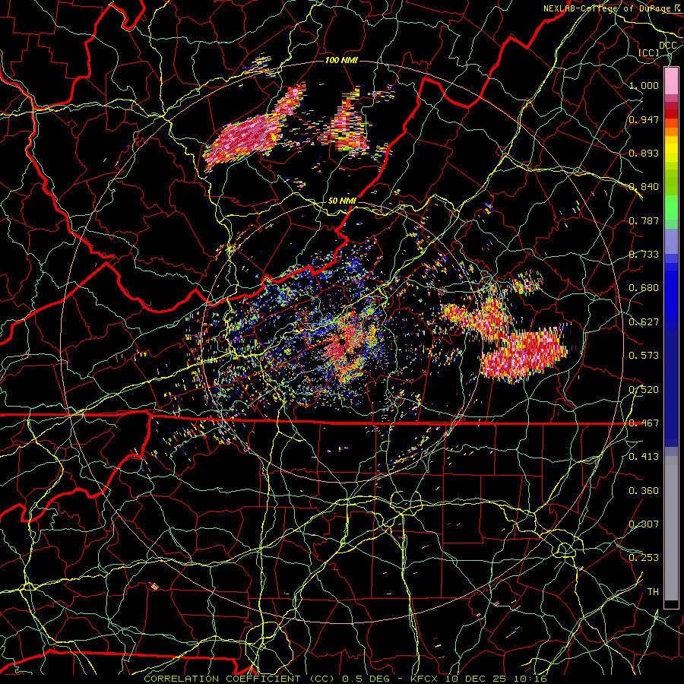Viewport: 684px width, 684px height.
Task: Click the [CC] units label
Action: pyautogui.click(x=649, y=52)
